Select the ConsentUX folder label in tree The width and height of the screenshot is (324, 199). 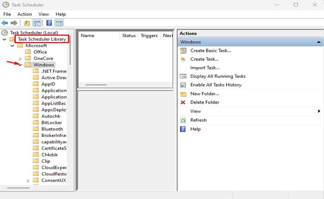(x=54, y=180)
